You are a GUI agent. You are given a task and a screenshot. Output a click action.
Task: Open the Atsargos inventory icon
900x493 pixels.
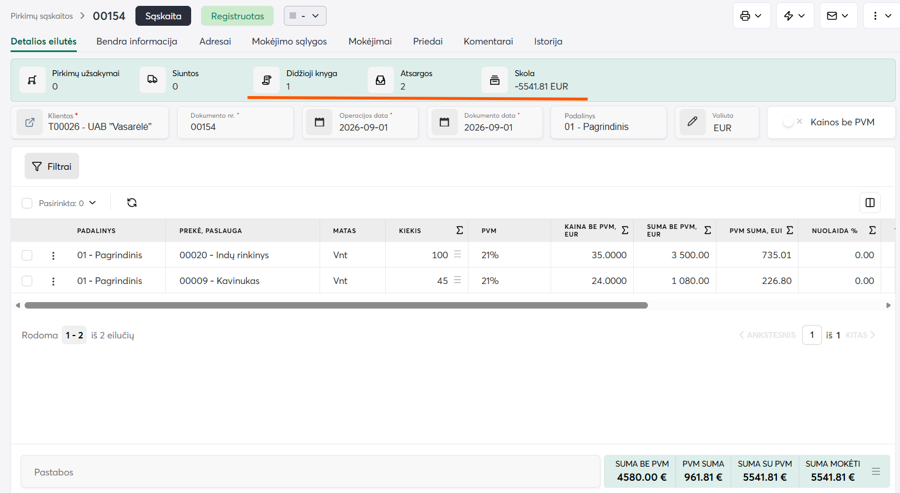(x=381, y=80)
